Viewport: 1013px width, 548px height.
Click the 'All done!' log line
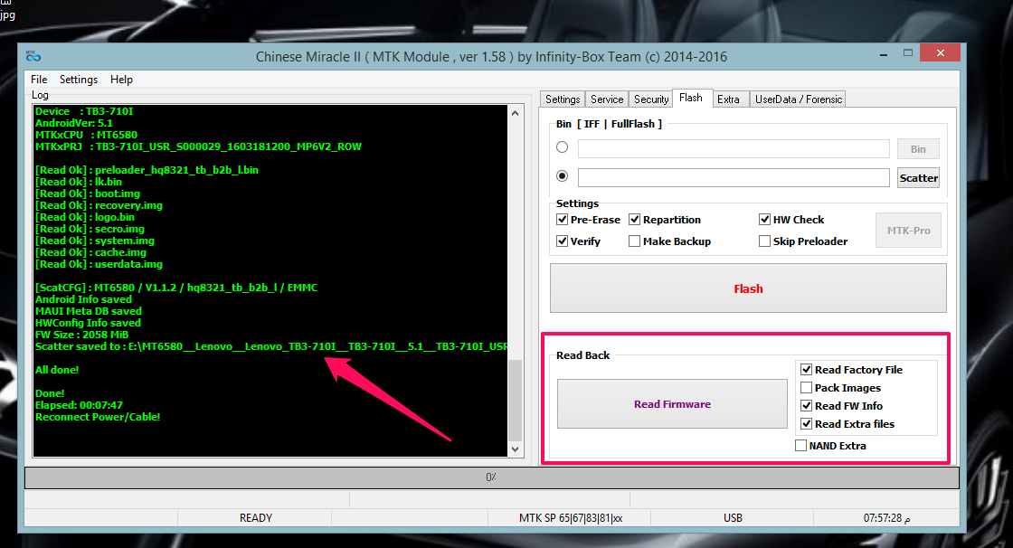[57, 370]
